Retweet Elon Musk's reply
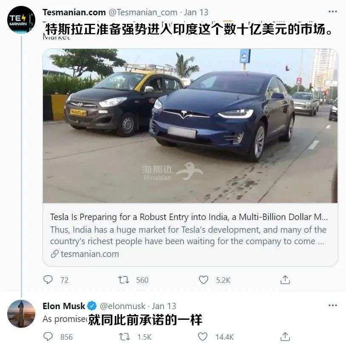 (123, 337)
